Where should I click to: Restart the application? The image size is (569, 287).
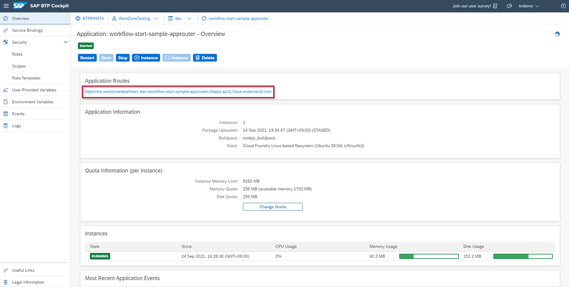point(87,58)
